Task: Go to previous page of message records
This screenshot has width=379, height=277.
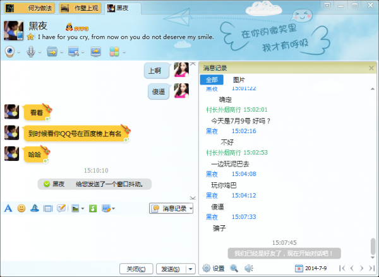Action: [352, 268]
